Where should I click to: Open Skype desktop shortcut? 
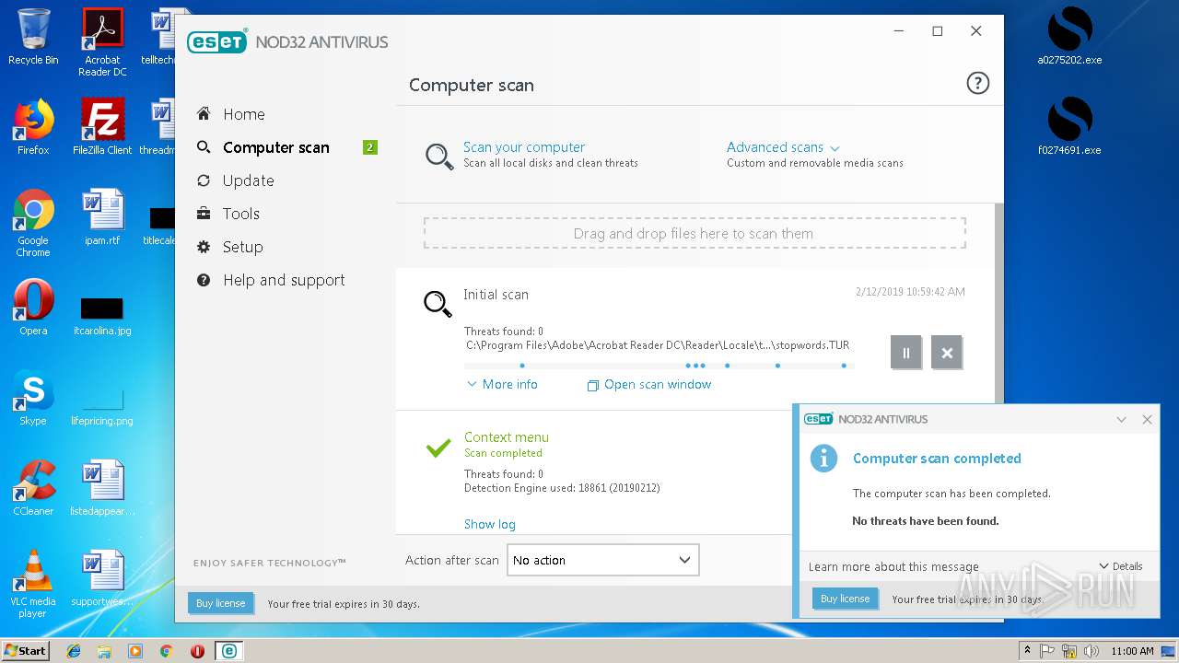pyautogui.click(x=33, y=398)
